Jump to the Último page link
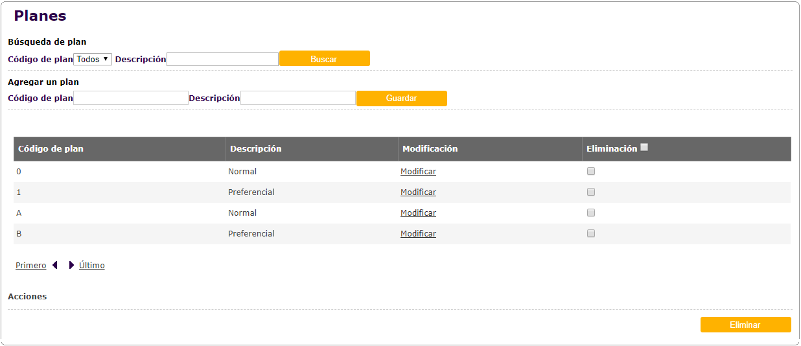801x346 pixels. [92, 266]
